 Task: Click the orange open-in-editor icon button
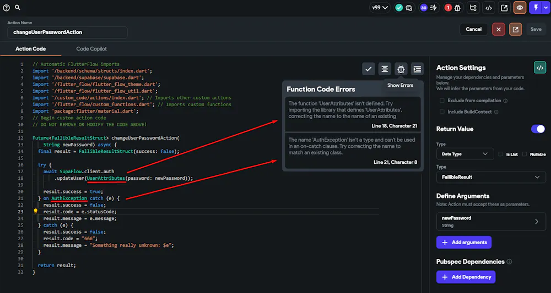[516, 30]
